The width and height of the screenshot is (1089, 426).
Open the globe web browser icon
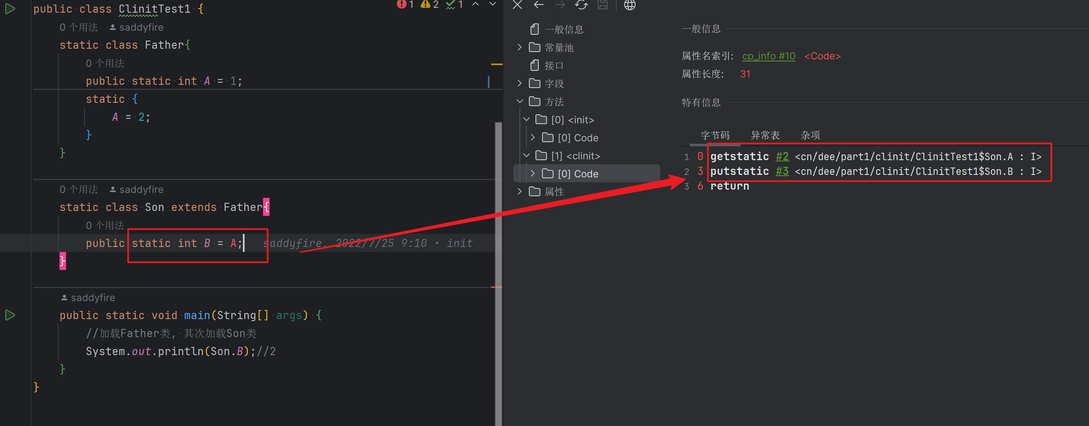(629, 5)
